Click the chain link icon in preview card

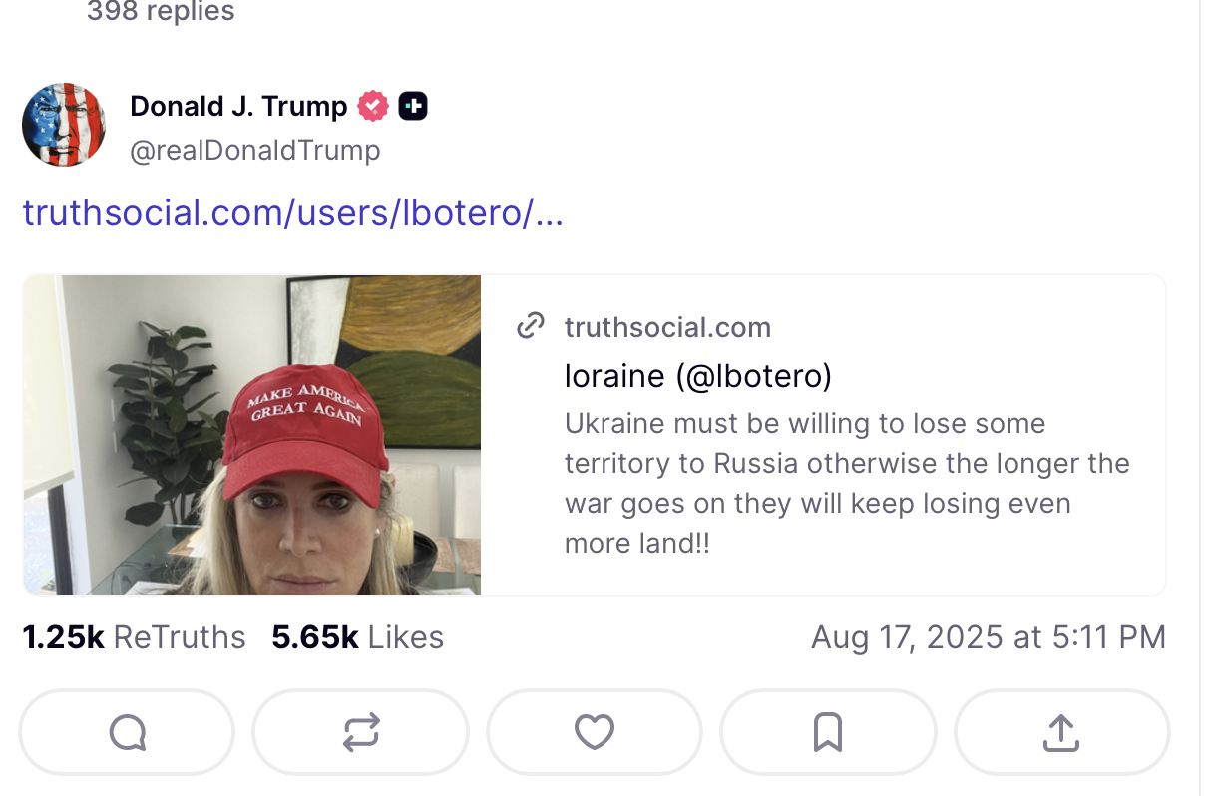tap(531, 326)
